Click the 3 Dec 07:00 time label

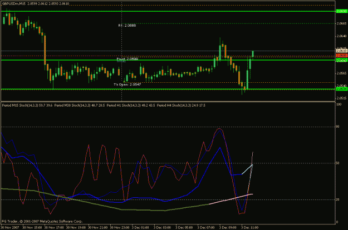207,227
